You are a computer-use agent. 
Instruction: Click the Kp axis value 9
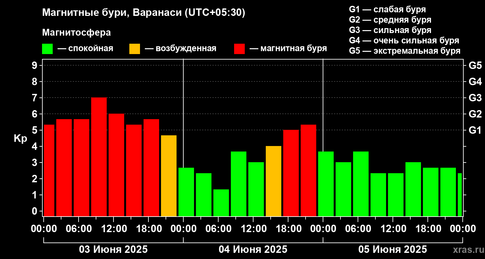point(35,66)
